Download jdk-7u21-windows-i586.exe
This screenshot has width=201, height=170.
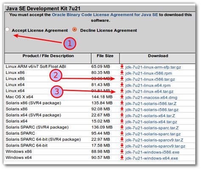pyautogui.click(x=152, y=152)
